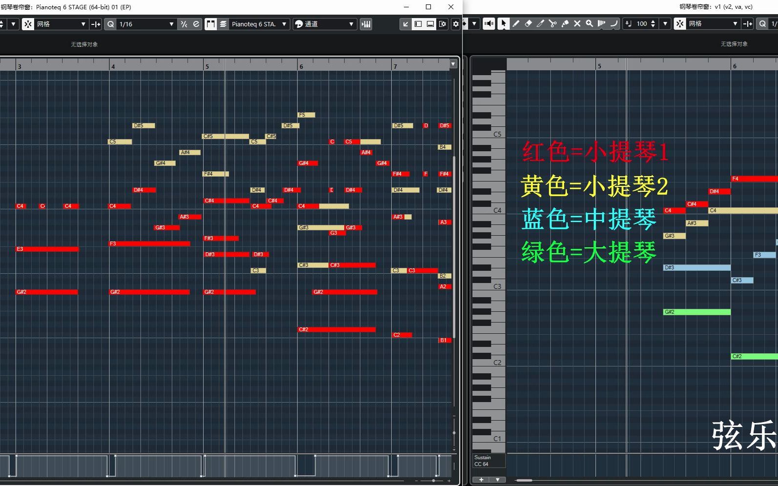Select long red E3 note

click(47, 249)
